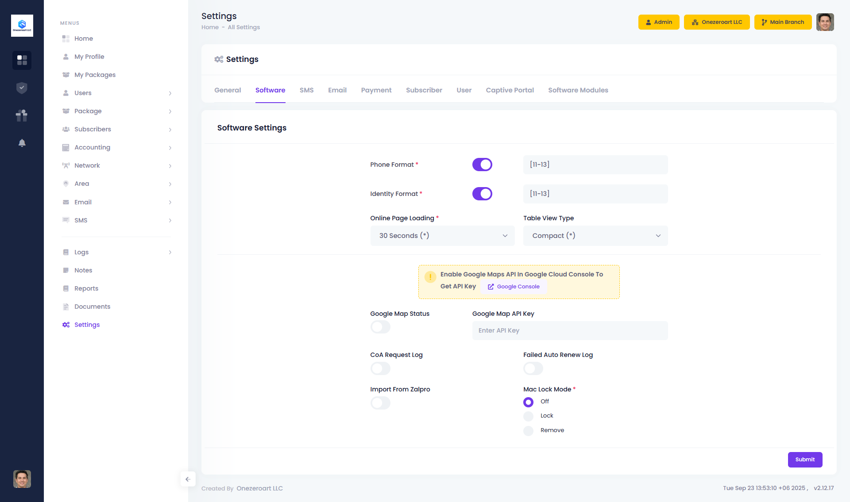Enable the Google Map Status switch
850x502 pixels.
coord(380,327)
